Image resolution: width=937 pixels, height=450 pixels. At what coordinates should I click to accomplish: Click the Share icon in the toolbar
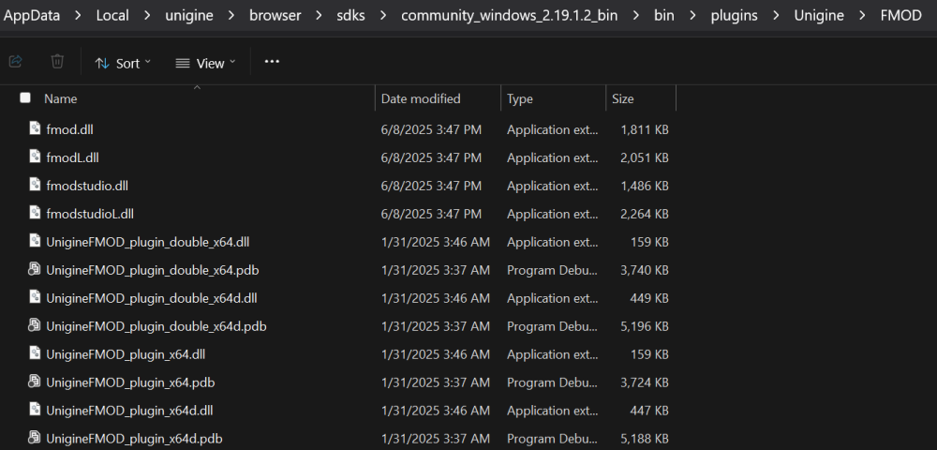pyautogui.click(x=16, y=62)
